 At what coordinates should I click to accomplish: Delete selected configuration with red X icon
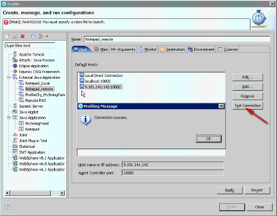(22, 36)
